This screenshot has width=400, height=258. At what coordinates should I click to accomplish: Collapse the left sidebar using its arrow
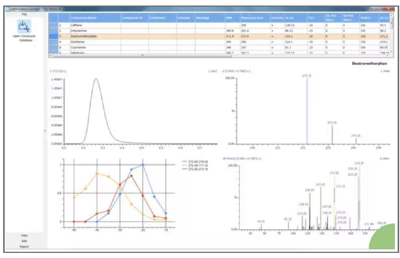(45, 131)
